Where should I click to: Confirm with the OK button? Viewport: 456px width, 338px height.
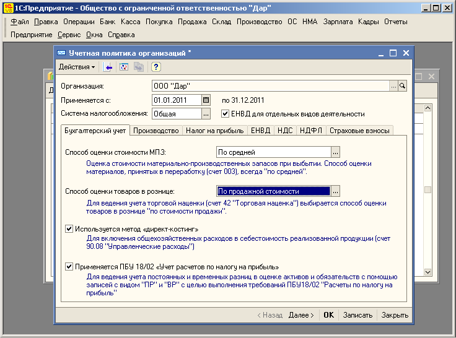pyautogui.click(x=328, y=315)
